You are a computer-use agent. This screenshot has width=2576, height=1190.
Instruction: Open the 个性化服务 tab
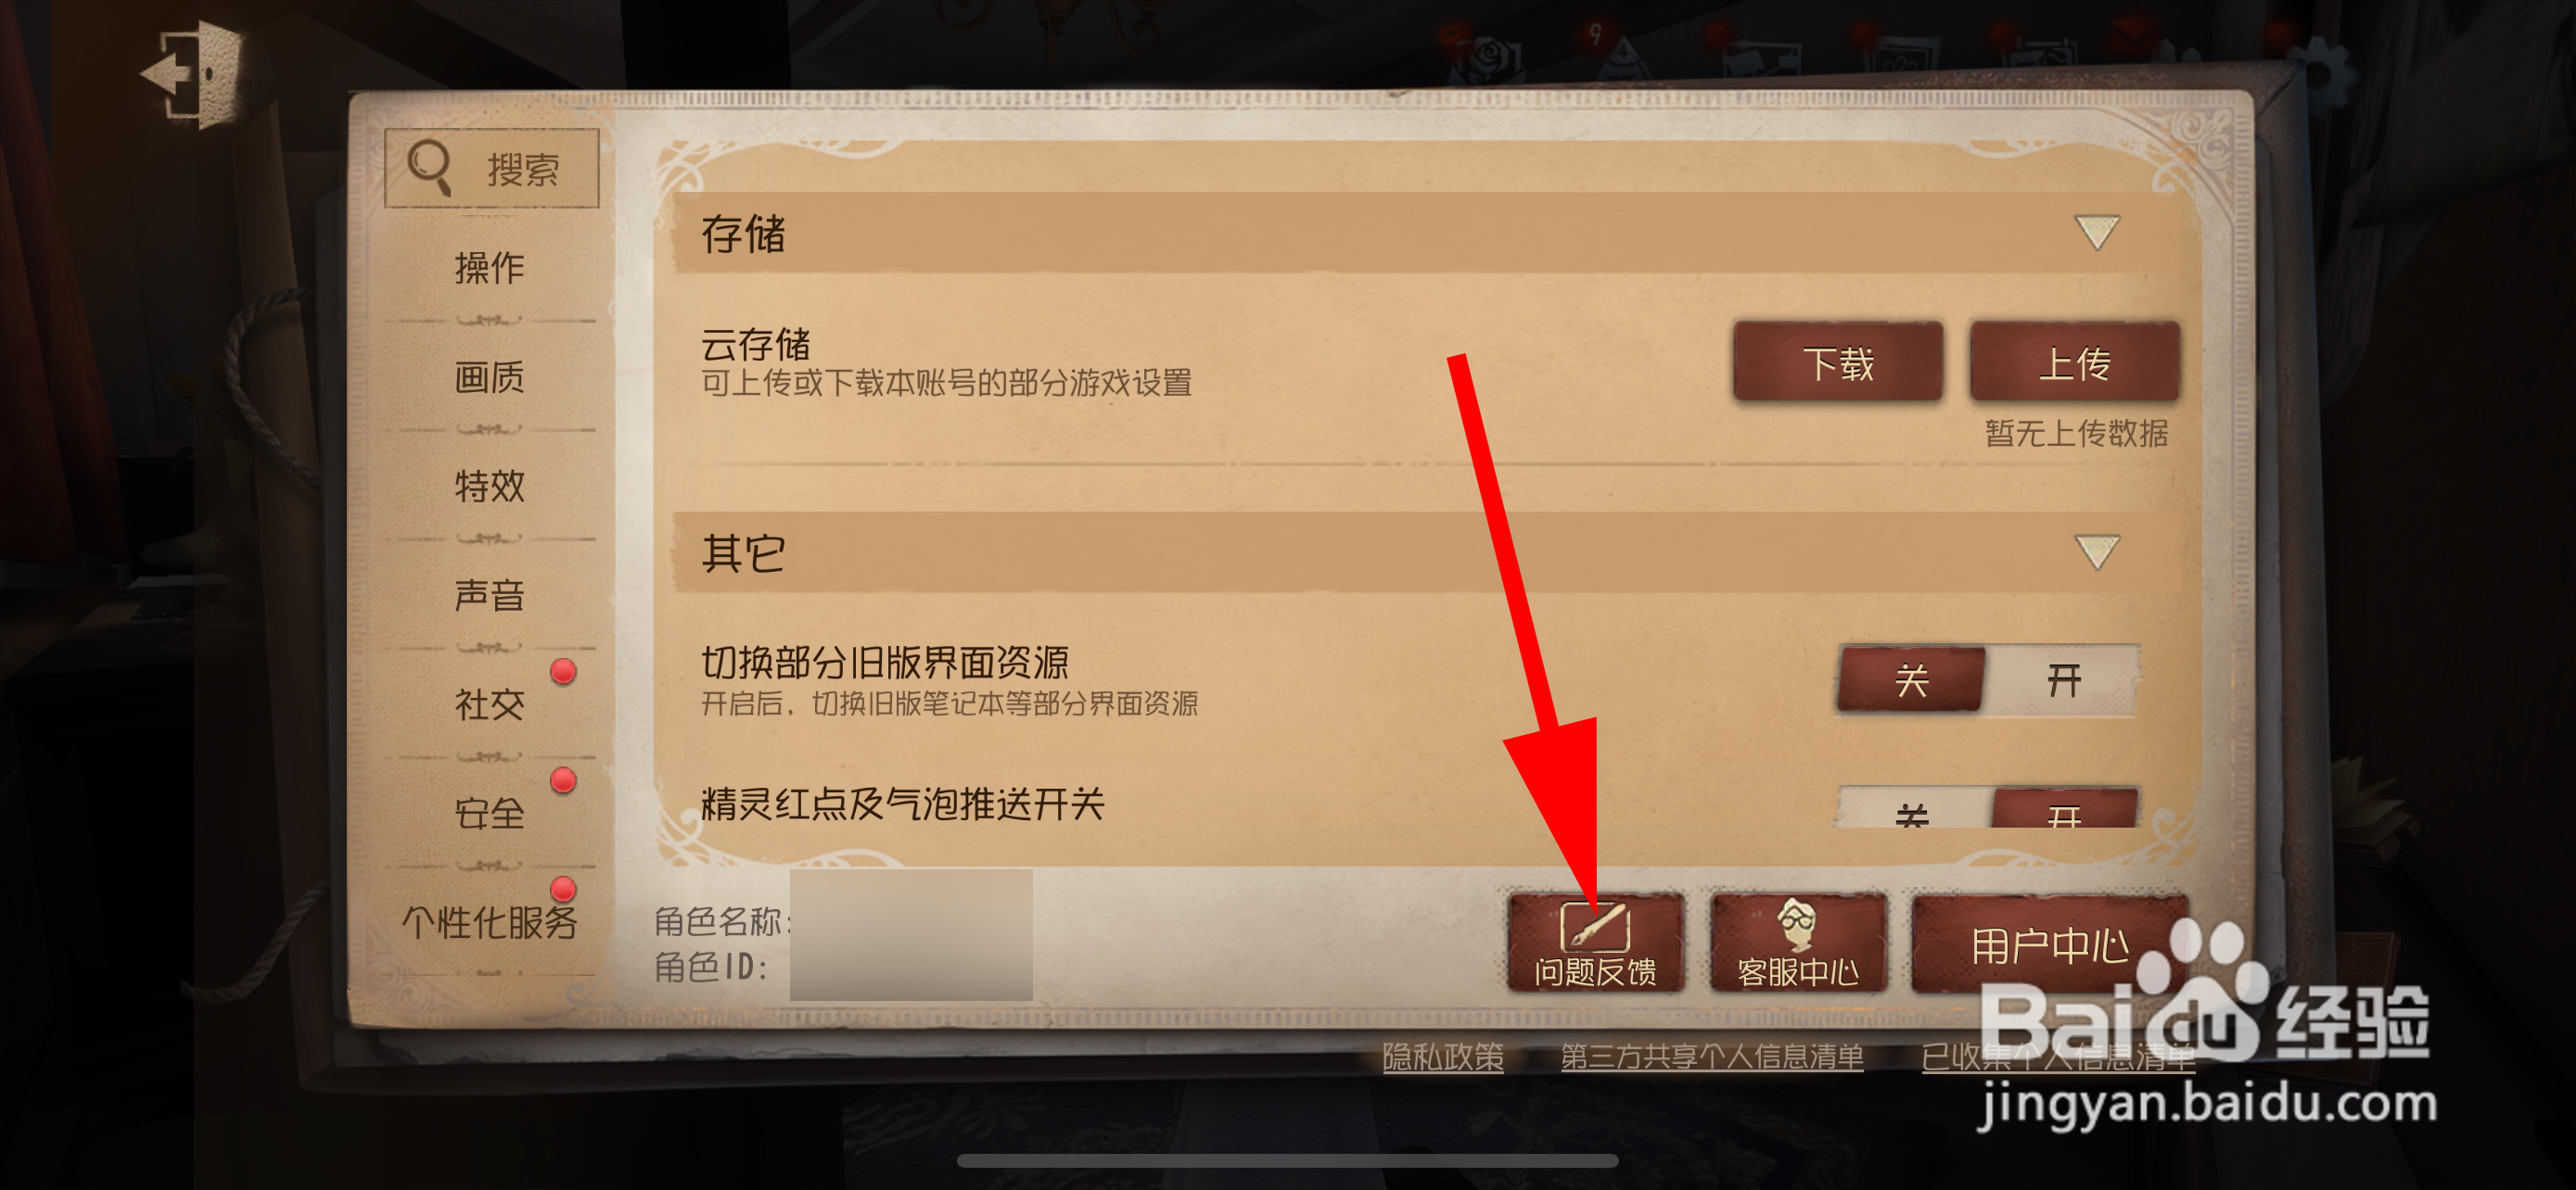(489, 922)
